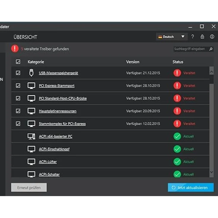The width and height of the screenshot is (218, 218).
Task: Open the help question mark icon
Action: (193, 37)
